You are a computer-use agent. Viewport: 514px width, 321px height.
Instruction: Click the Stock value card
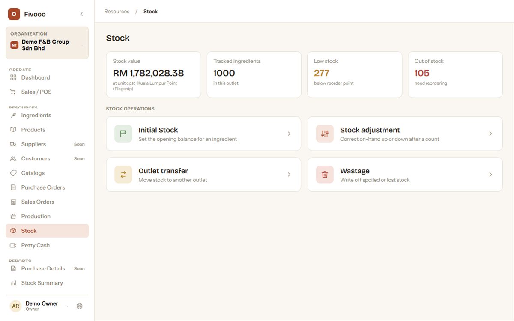tap(153, 74)
